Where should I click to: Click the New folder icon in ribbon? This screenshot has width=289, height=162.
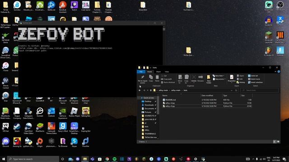[x=209, y=79]
